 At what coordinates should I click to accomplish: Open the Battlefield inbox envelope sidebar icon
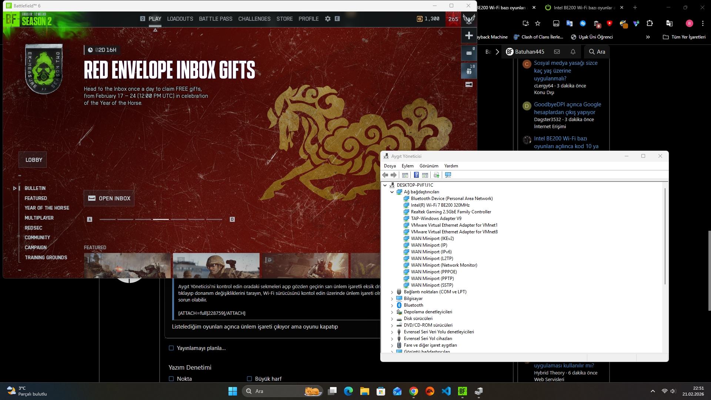[x=469, y=53]
